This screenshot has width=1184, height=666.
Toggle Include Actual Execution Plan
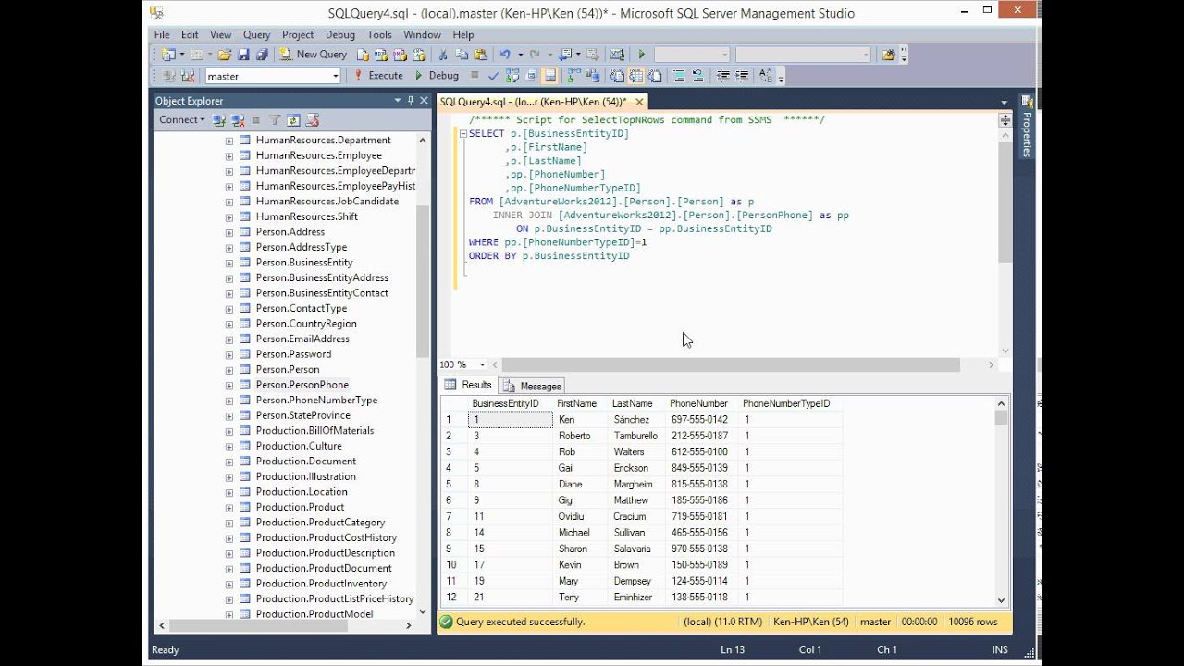tap(575, 76)
